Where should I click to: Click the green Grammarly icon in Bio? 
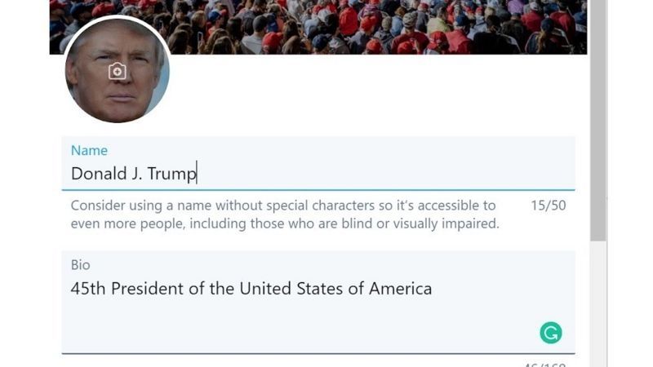[551, 332]
